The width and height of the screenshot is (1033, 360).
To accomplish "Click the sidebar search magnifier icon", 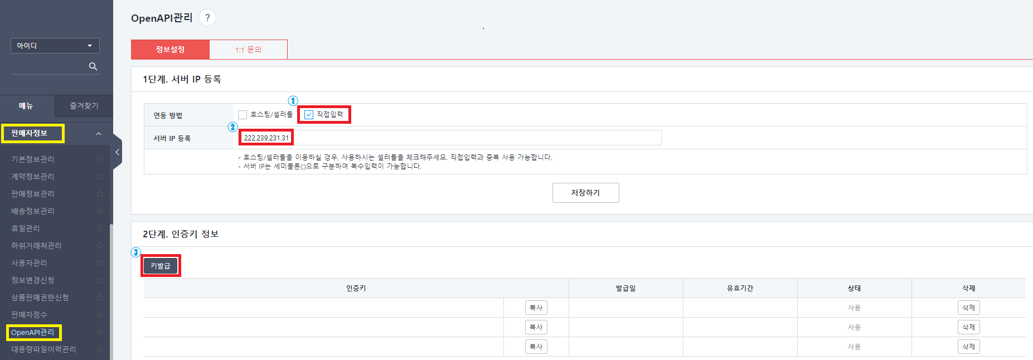I will pyautogui.click(x=93, y=66).
